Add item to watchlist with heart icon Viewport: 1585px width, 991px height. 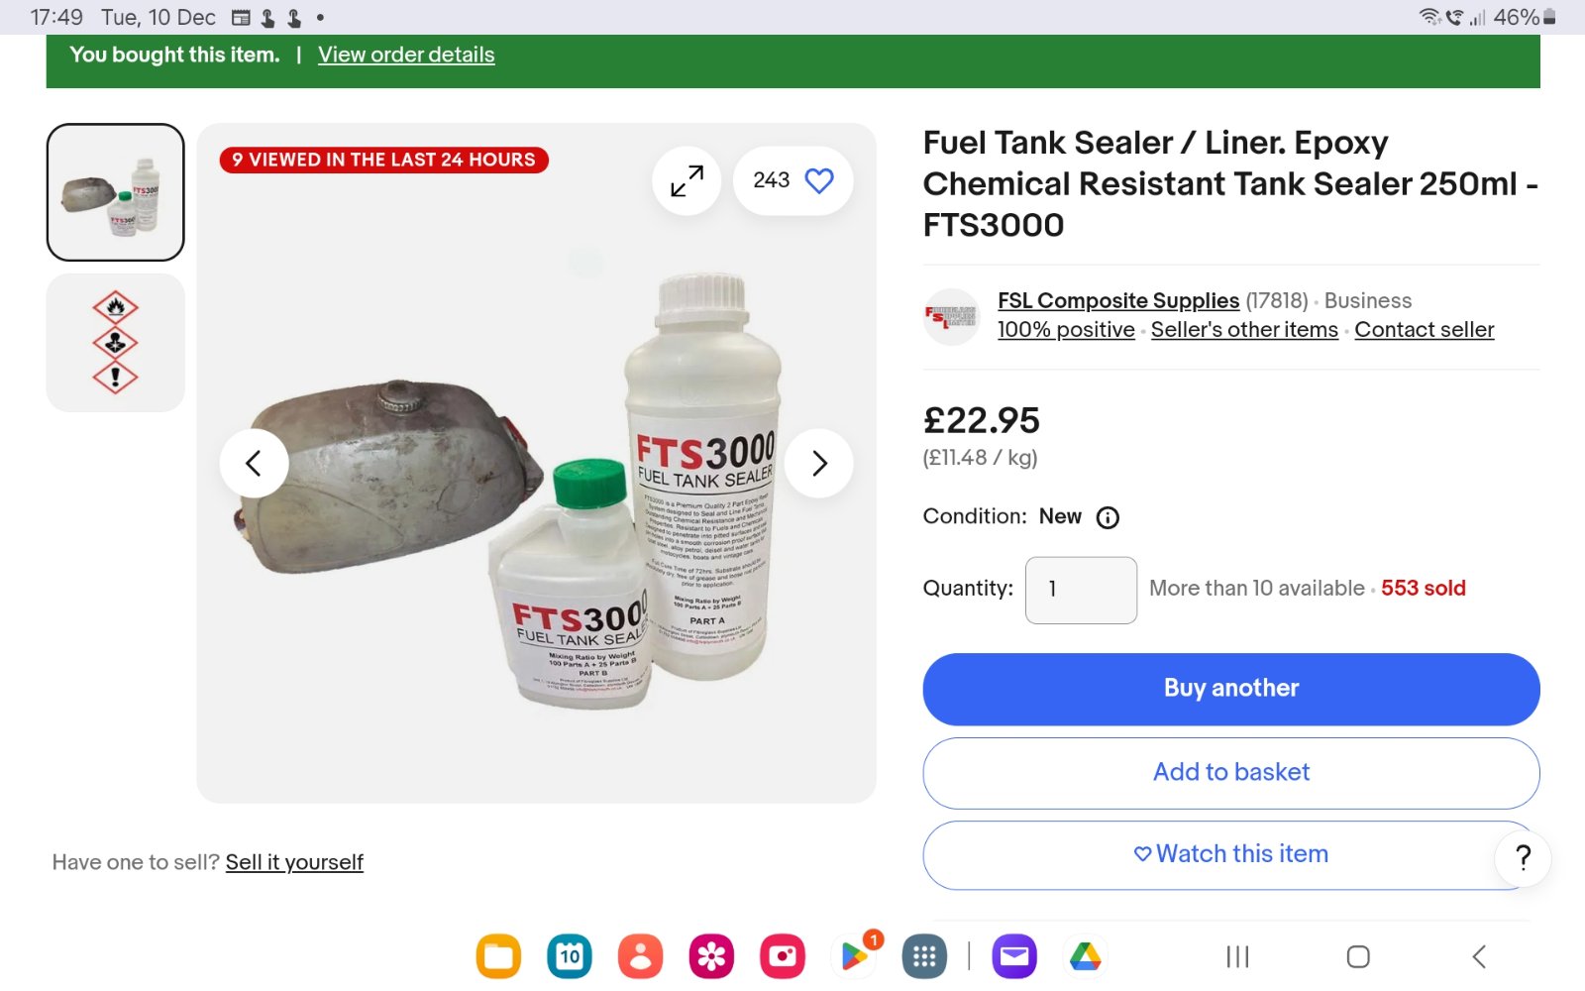point(818,180)
